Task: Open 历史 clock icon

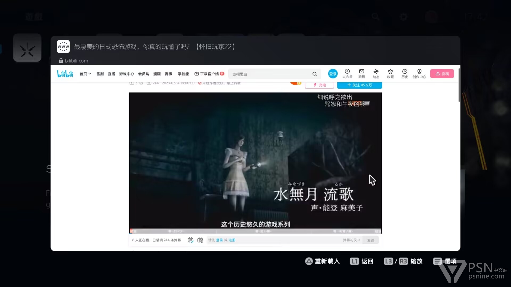Action: point(405,74)
